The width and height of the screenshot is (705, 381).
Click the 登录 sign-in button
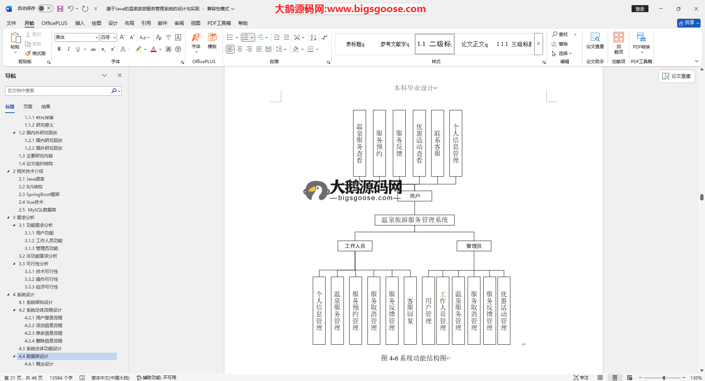click(x=640, y=9)
